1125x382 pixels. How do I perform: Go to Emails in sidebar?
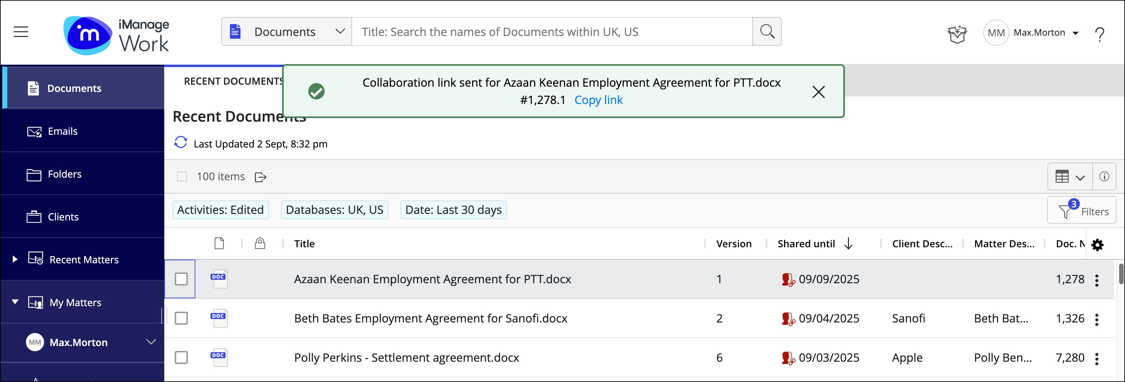click(62, 131)
